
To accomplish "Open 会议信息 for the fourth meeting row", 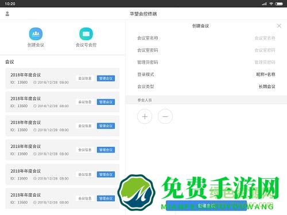I will (85, 150).
